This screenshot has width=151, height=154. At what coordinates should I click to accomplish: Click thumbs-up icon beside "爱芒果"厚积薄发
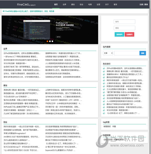pos(104,92)
